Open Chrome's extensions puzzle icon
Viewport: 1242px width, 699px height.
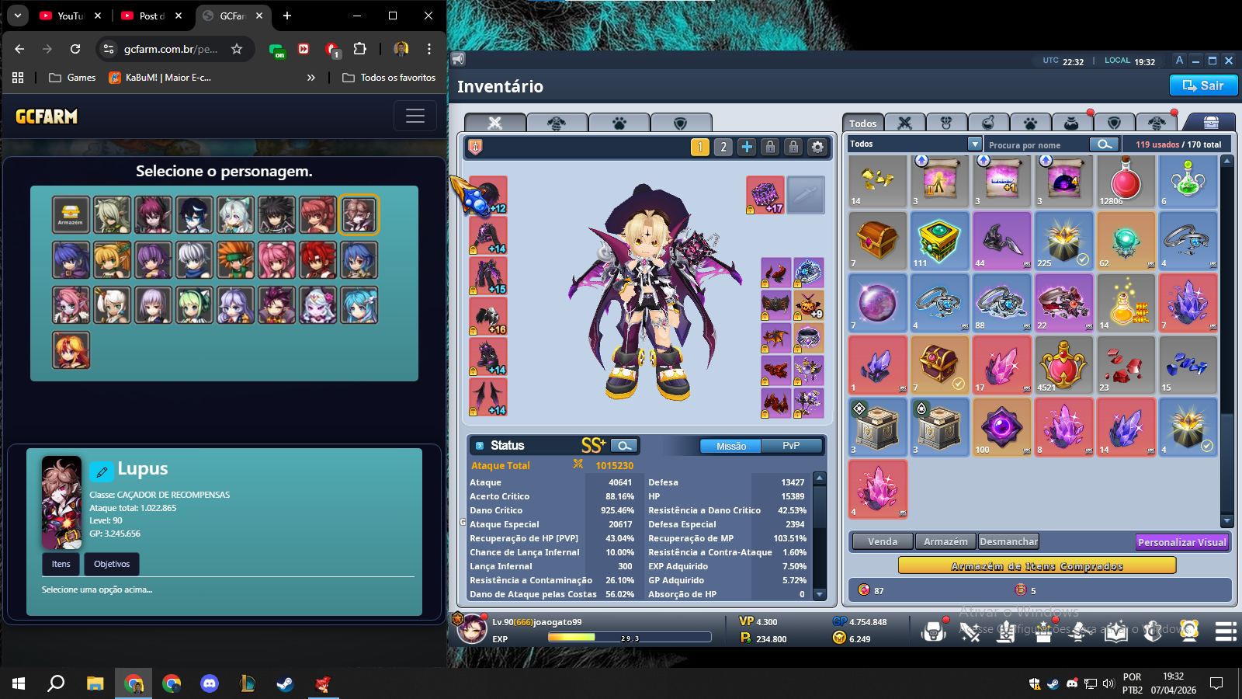(x=359, y=49)
